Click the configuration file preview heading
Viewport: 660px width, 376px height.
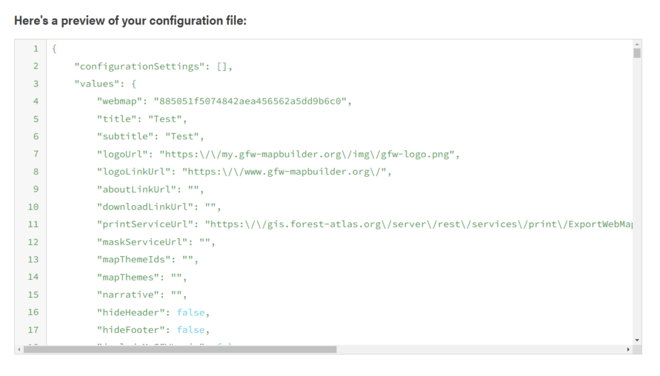tap(130, 21)
